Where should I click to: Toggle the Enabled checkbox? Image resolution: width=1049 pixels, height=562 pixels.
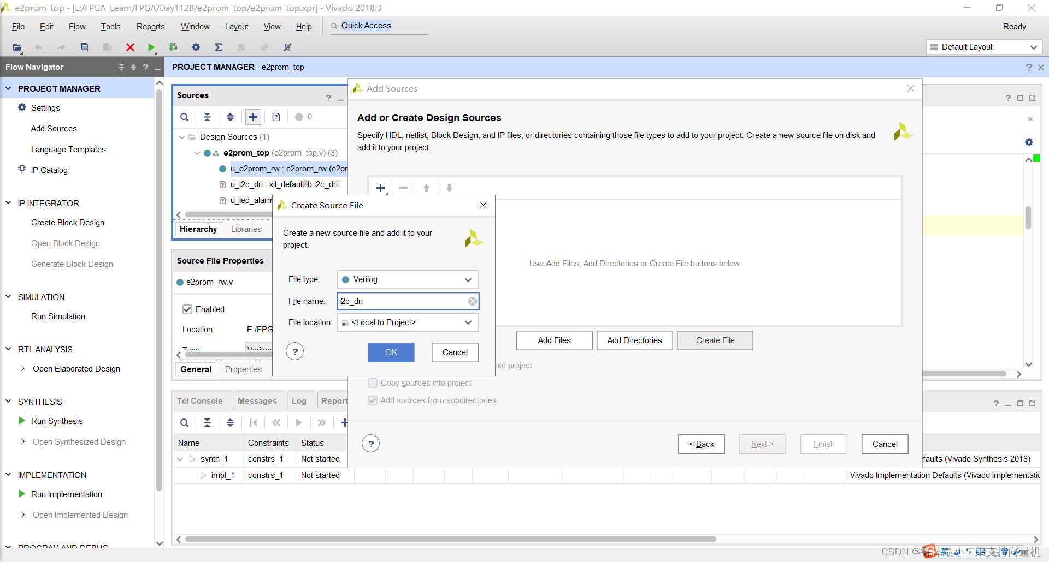point(187,309)
